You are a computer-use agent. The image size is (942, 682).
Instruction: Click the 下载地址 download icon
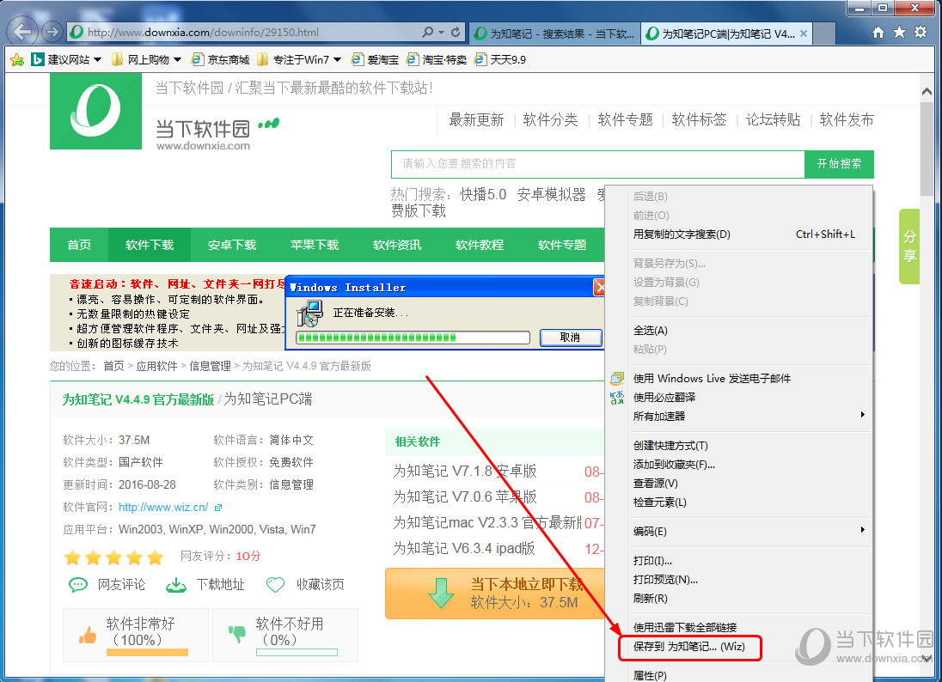175,585
